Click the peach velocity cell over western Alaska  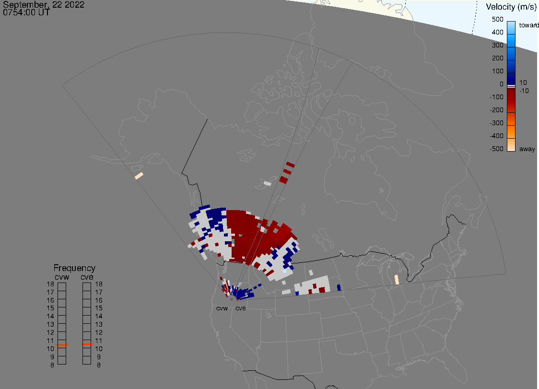tap(139, 176)
